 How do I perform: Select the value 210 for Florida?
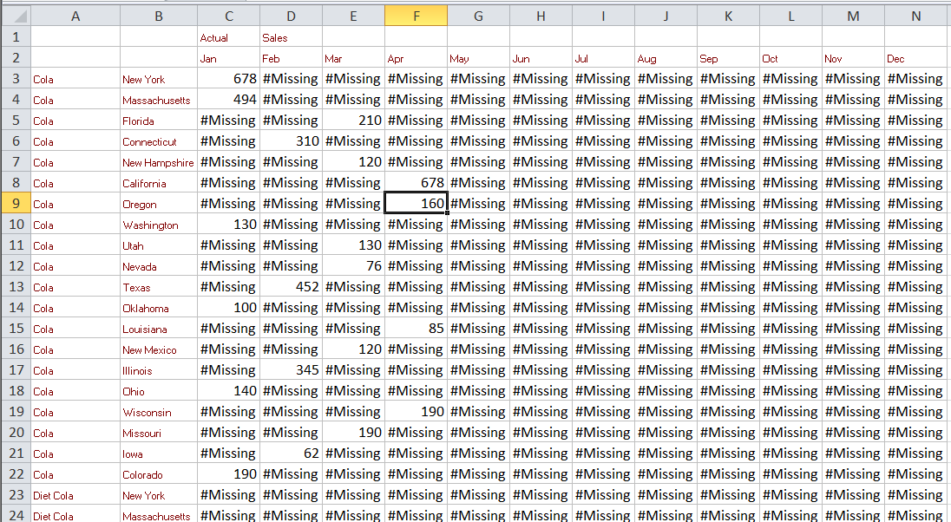pos(354,120)
